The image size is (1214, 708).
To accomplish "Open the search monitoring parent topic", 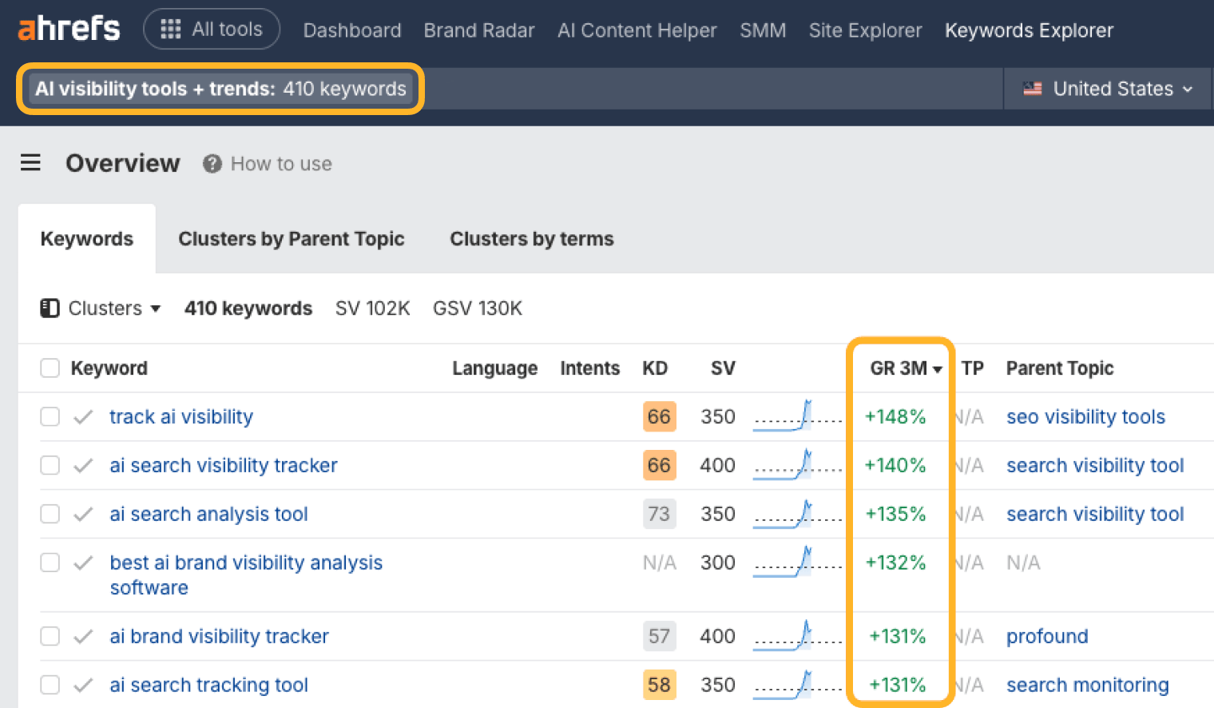I will [x=1087, y=686].
